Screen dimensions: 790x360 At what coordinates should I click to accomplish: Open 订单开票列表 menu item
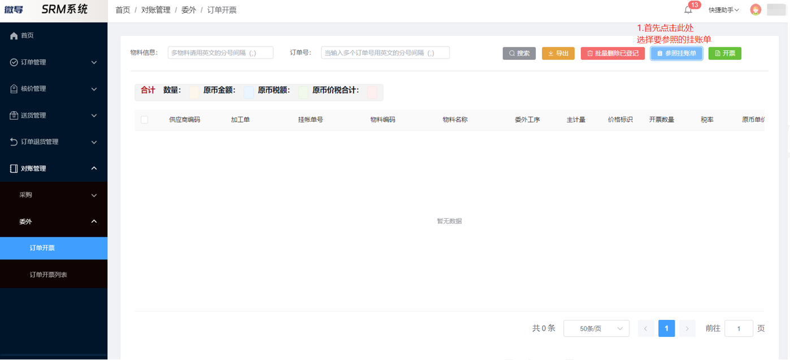click(49, 275)
